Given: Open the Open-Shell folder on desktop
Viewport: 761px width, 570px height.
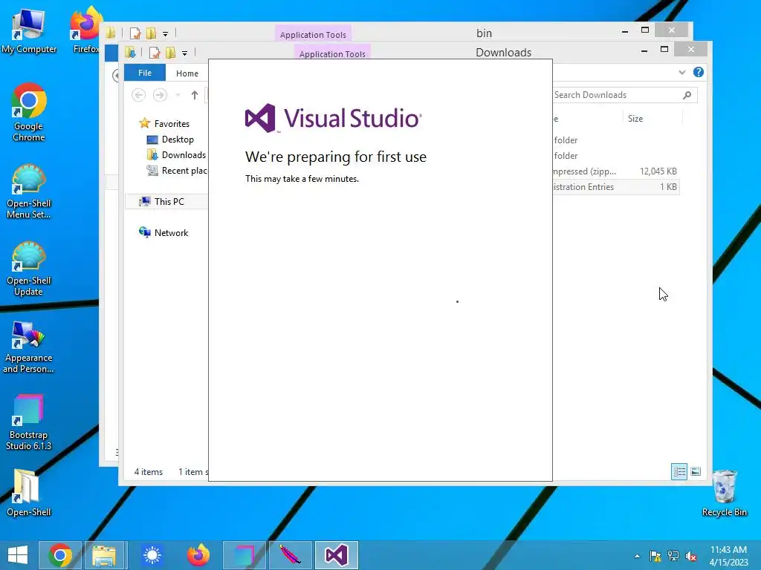Looking at the screenshot, I should coord(29,493).
